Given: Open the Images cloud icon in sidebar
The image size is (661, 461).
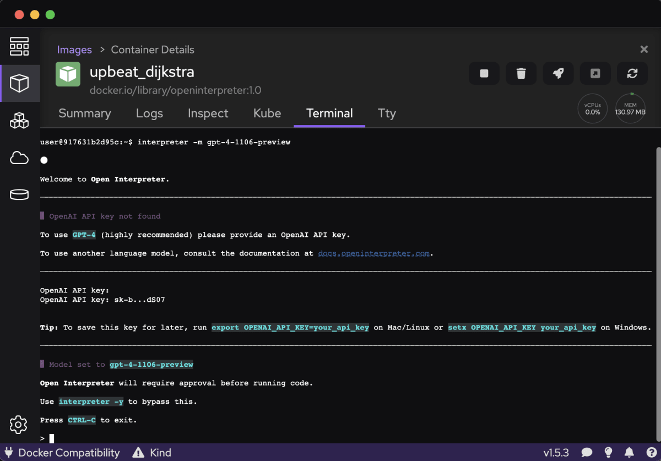Looking at the screenshot, I should (19, 158).
